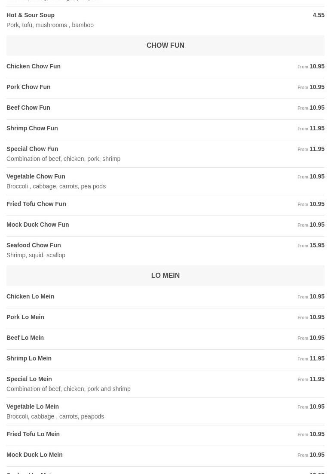Viewport: 331px width, 474px height.
Task: Choose Mock Duck Chow Fun
Action: pos(37,225)
